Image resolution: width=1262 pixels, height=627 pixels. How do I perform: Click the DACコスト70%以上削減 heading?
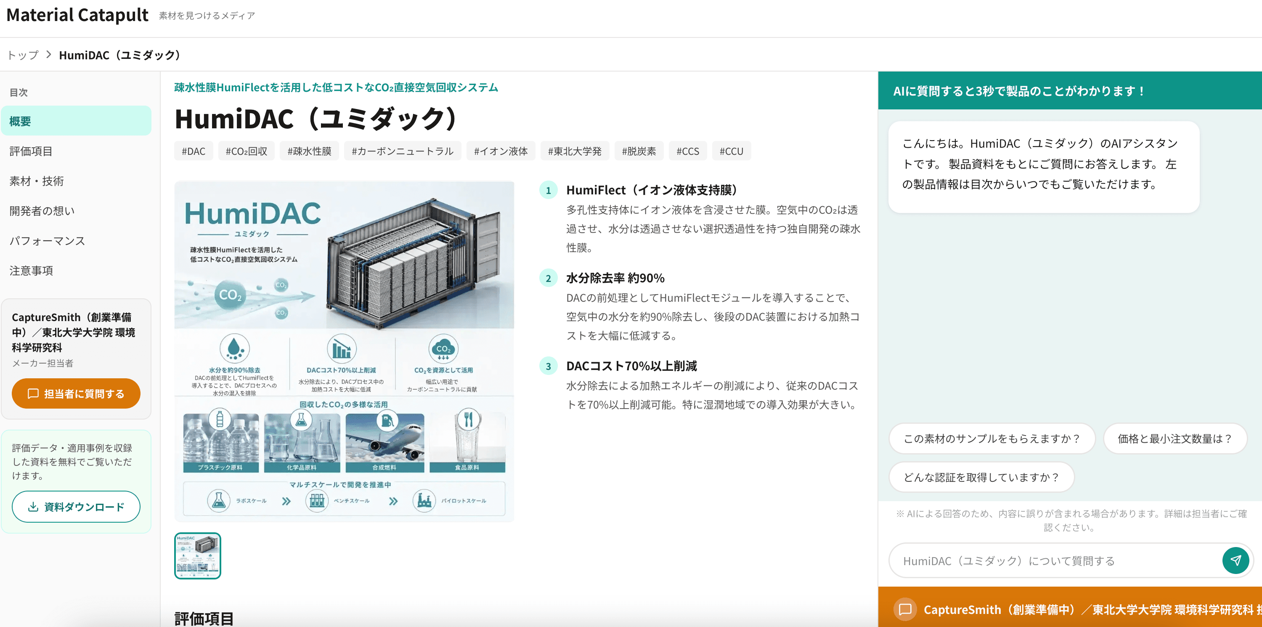point(631,366)
